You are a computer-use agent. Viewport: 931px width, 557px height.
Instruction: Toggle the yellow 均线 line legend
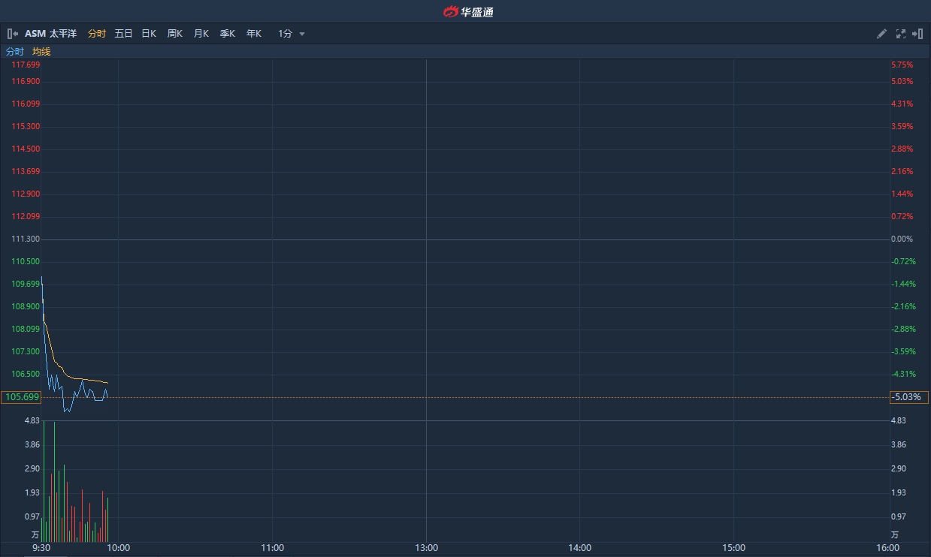pyautogui.click(x=41, y=52)
